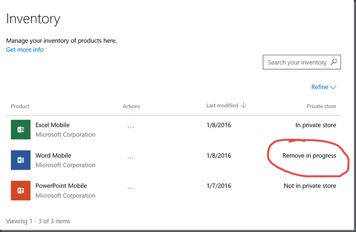Click the Last modified sort arrow
The height and width of the screenshot is (232, 356).
[243, 105]
